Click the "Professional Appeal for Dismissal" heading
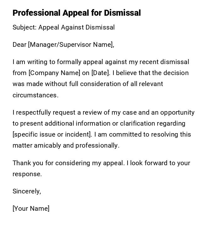This screenshot has width=220, height=228. click(x=76, y=13)
